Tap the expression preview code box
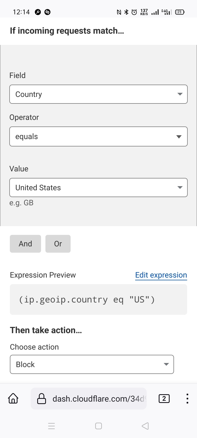The width and height of the screenshot is (197, 438). (x=99, y=299)
